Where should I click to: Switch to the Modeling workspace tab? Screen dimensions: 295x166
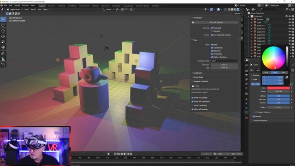click(51, 6)
